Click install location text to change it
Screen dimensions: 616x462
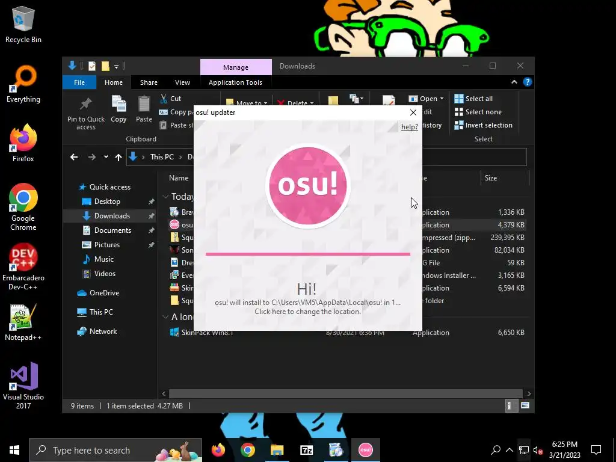(307, 307)
